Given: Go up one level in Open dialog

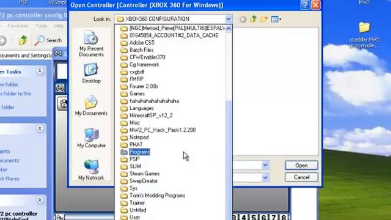Looking at the screenshot, I should (254, 19).
